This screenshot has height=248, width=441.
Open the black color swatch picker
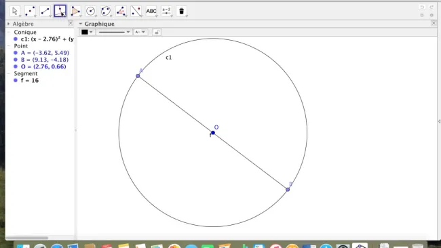[87, 32]
